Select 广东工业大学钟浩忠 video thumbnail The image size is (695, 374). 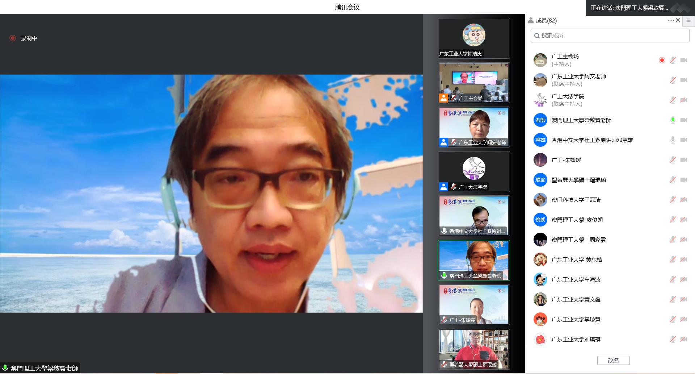(x=474, y=38)
